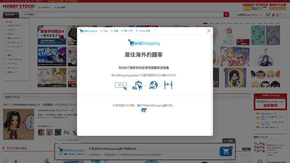Expand the cart dropdown arrow
Viewport: 290px width, 163px height.
pyautogui.click(x=285, y=14)
